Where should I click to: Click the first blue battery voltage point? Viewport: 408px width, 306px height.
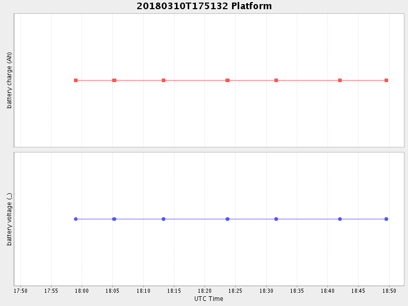point(75,219)
